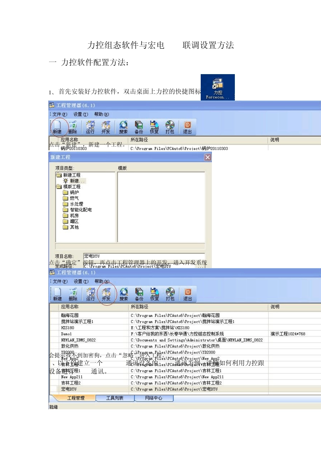
Task: Click 删除 in the lower manager toolbar
Action: click(73, 294)
